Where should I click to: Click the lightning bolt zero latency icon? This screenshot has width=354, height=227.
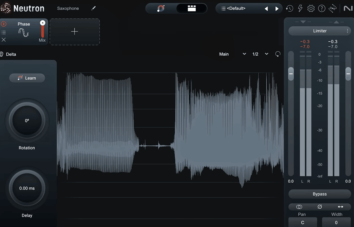(300, 9)
